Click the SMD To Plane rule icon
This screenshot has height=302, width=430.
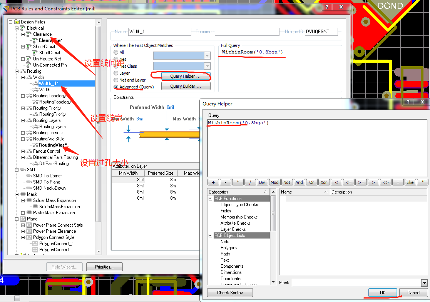coord(29,182)
